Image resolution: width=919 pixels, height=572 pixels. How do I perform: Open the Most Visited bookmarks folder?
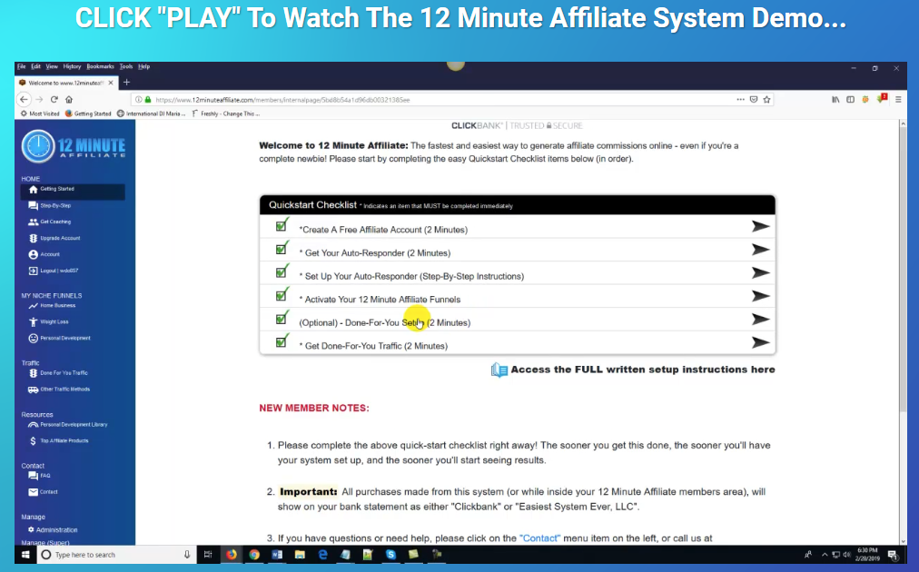tap(40, 113)
